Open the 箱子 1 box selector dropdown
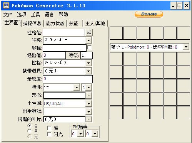The image size is (192, 143). click(x=186, y=47)
